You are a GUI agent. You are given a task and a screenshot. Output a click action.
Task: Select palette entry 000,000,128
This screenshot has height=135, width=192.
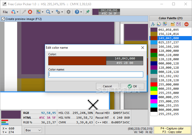[171, 63]
